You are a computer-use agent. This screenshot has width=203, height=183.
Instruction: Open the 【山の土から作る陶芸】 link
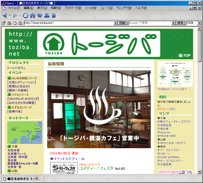click(x=22, y=103)
